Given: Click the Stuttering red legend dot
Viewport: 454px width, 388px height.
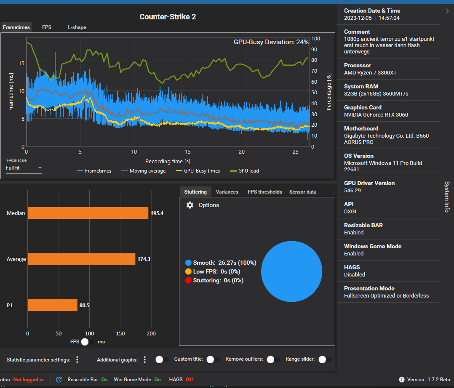Looking at the screenshot, I should (188, 280).
